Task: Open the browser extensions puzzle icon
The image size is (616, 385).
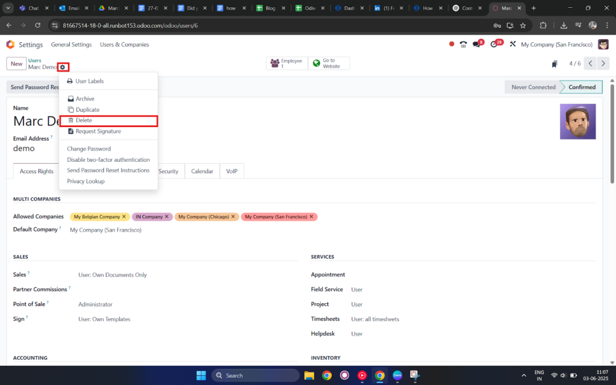Action: pyautogui.click(x=543, y=25)
